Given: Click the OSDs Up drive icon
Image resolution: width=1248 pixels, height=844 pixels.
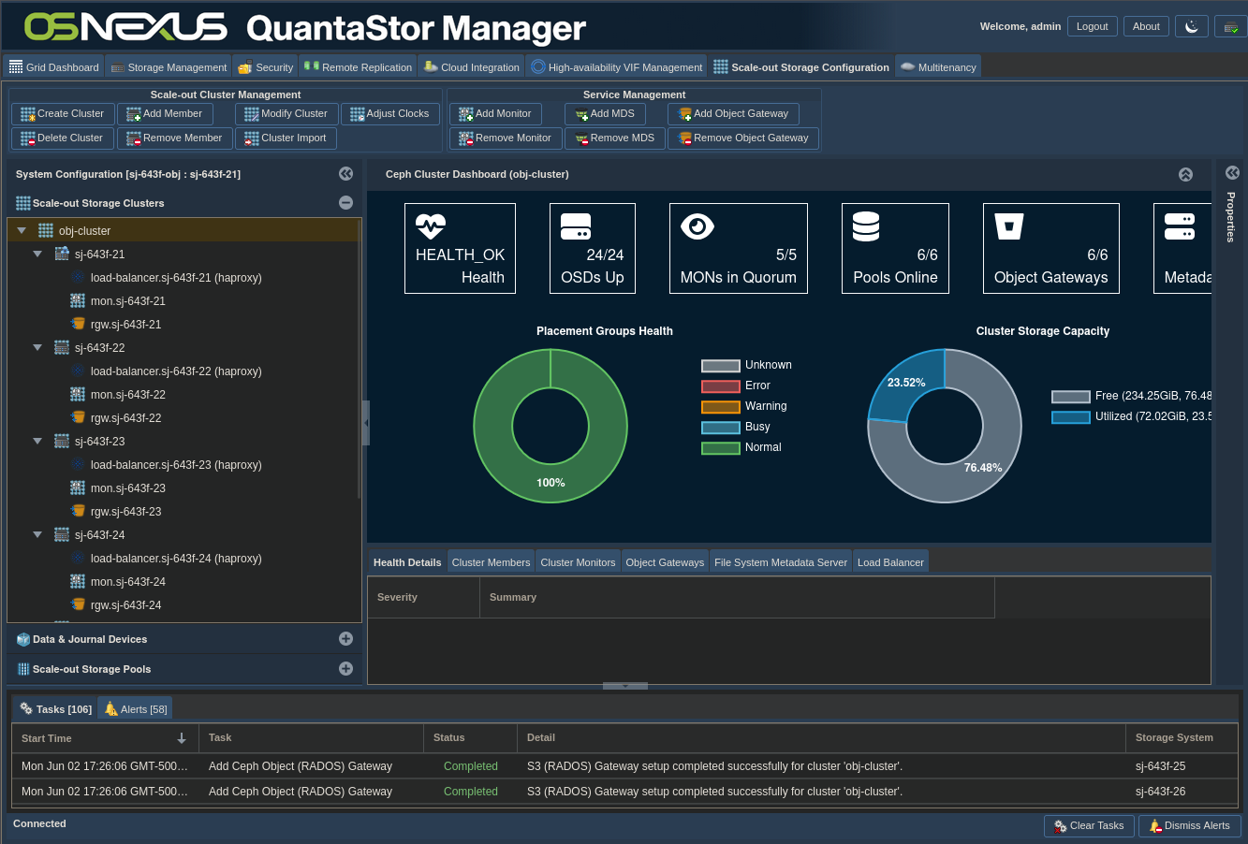Looking at the screenshot, I should click(x=575, y=226).
